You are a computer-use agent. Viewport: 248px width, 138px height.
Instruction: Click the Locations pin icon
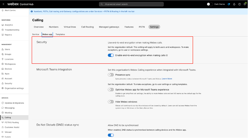tap(2, 59)
